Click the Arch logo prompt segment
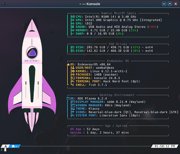Image resolution: width=180 pixels, height=154 pixels. tap(6, 146)
